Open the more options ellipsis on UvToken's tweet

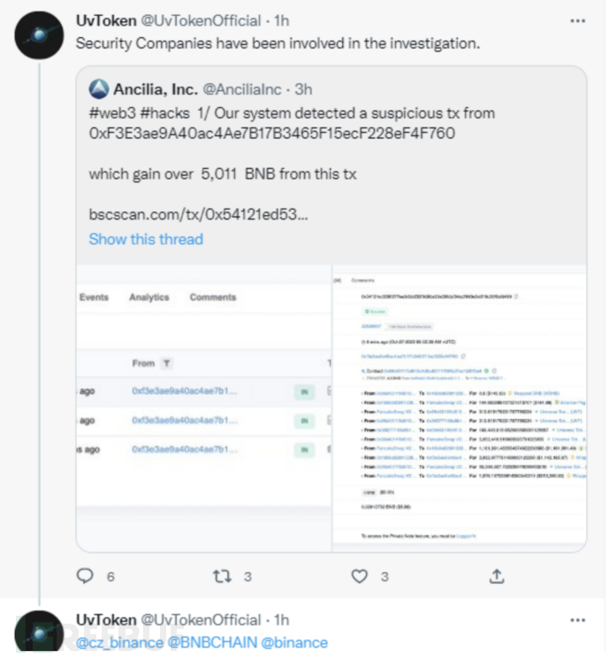(577, 19)
